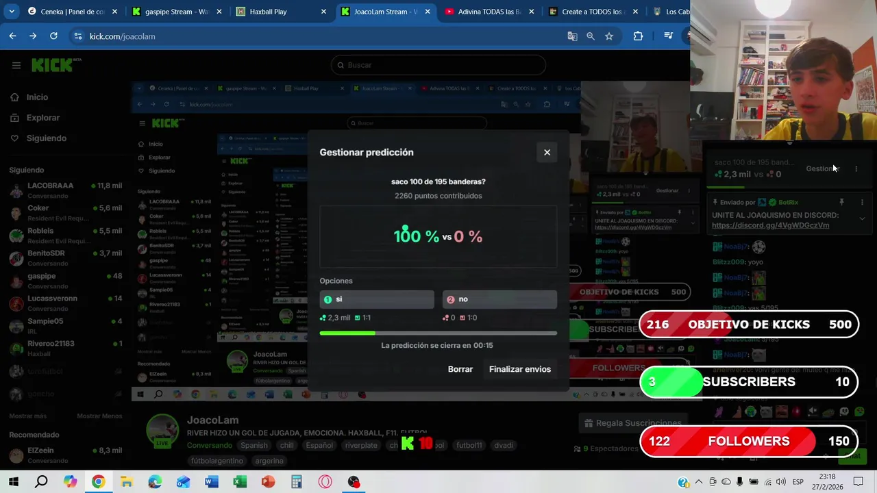Click the Borrar button

(460, 369)
